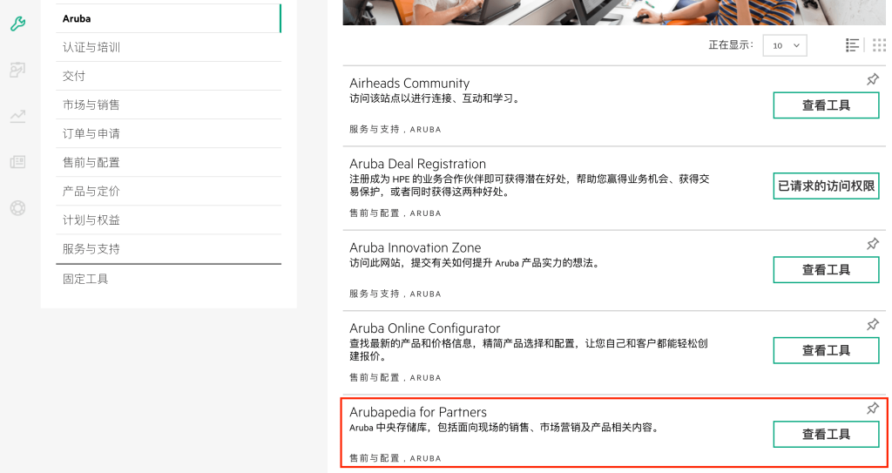Open the Airheads Community title
This screenshot has height=473, width=892.
pos(409,83)
